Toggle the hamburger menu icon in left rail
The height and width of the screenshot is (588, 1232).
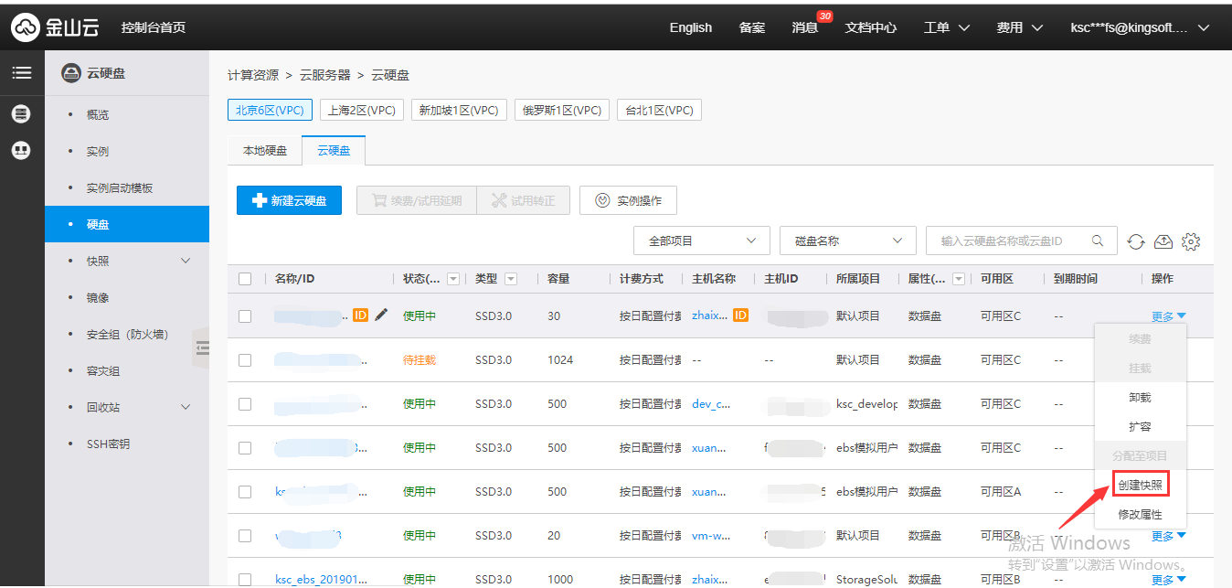pos(21,73)
